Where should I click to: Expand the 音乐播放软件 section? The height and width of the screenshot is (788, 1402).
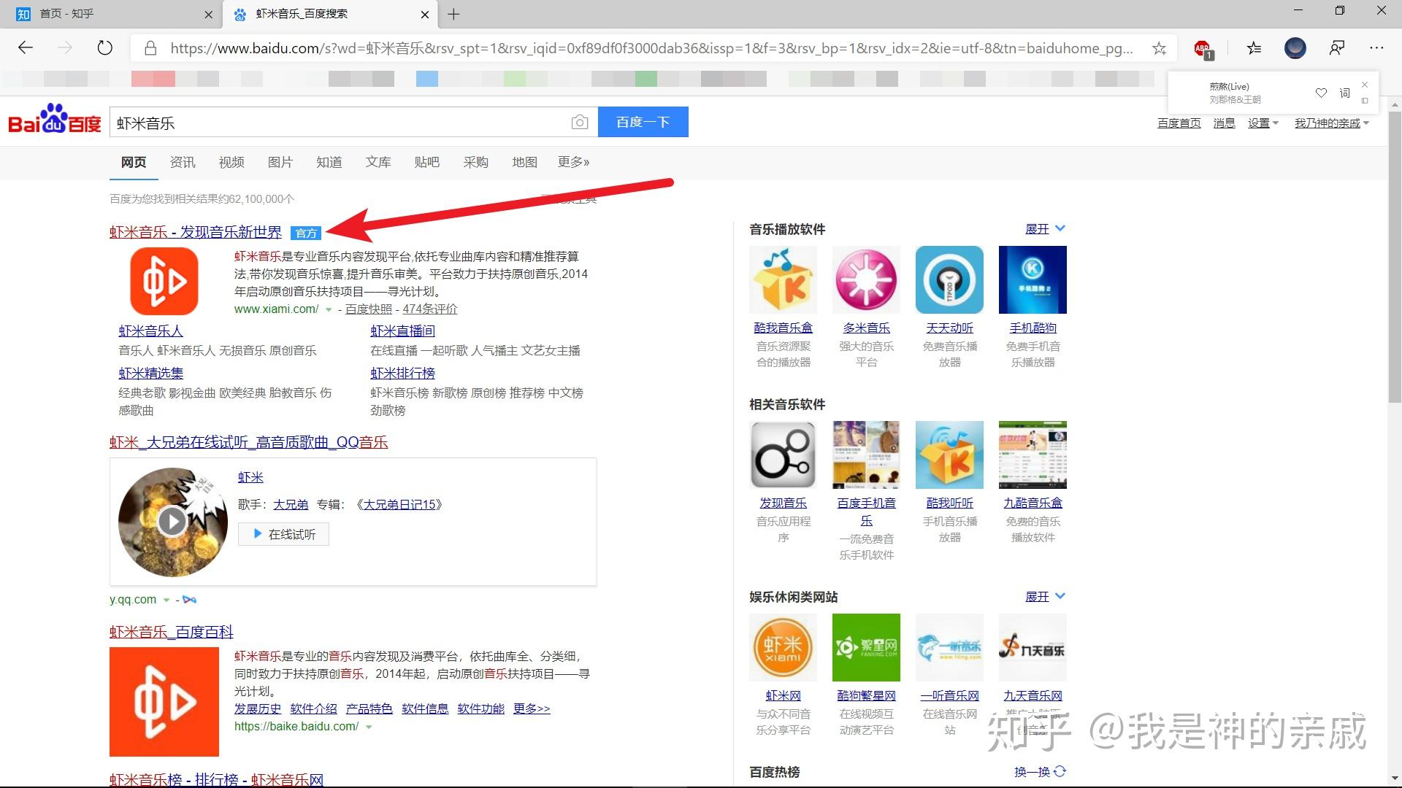click(1045, 229)
